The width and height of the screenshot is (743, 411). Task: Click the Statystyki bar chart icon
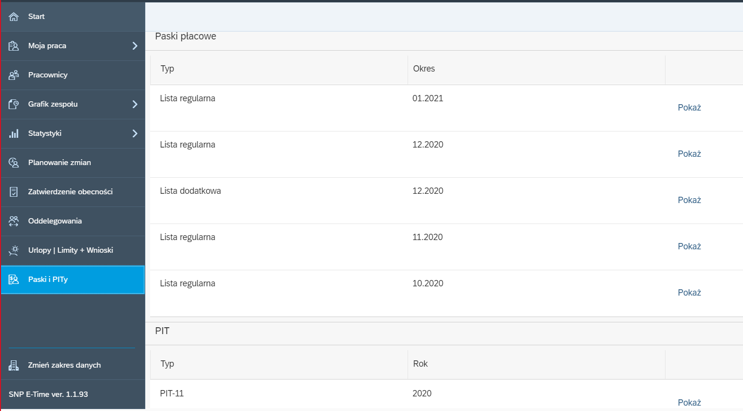coord(14,133)
